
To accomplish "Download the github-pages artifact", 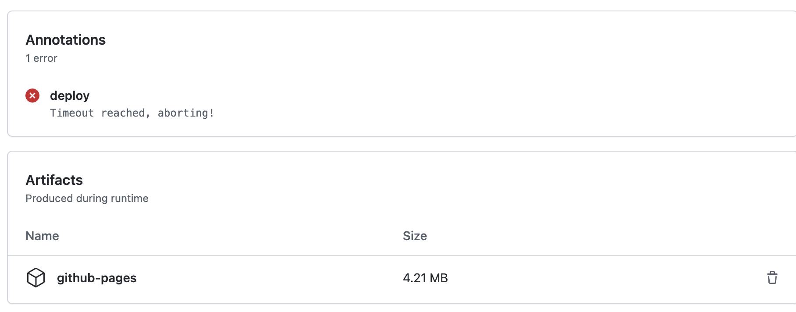I will (x=97, y=278).
